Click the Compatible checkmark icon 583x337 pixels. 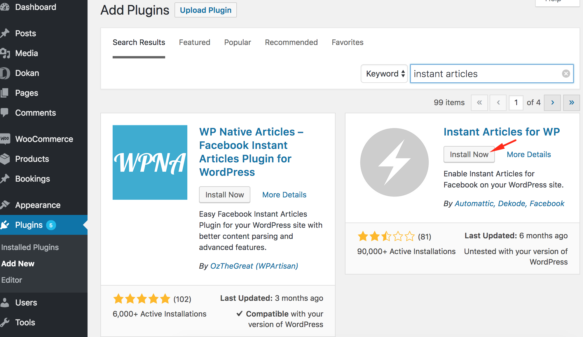[240, 314]
